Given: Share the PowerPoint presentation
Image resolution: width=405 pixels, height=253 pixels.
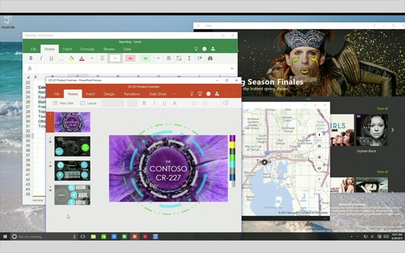Looking at the screenshot, I should [x=217, y=94].
